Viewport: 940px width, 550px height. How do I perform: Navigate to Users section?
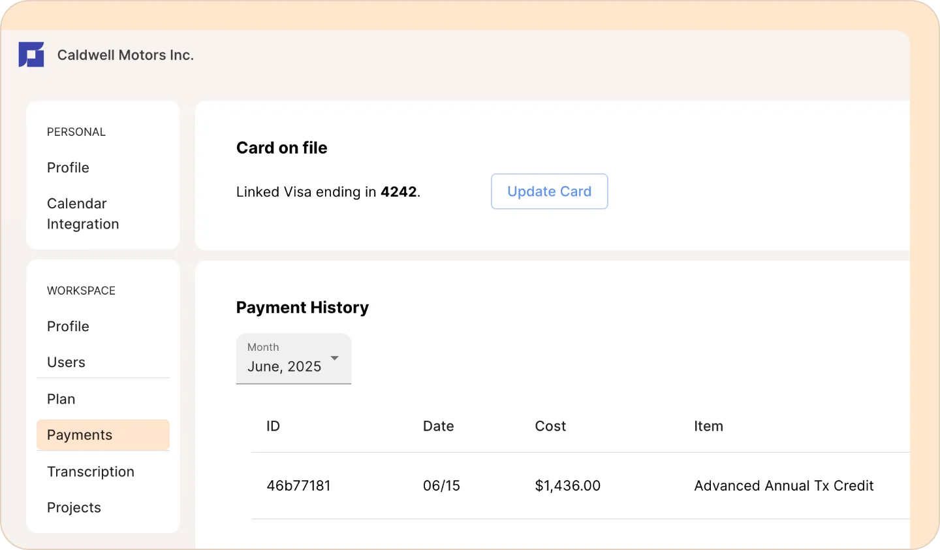tap(66, 363)
